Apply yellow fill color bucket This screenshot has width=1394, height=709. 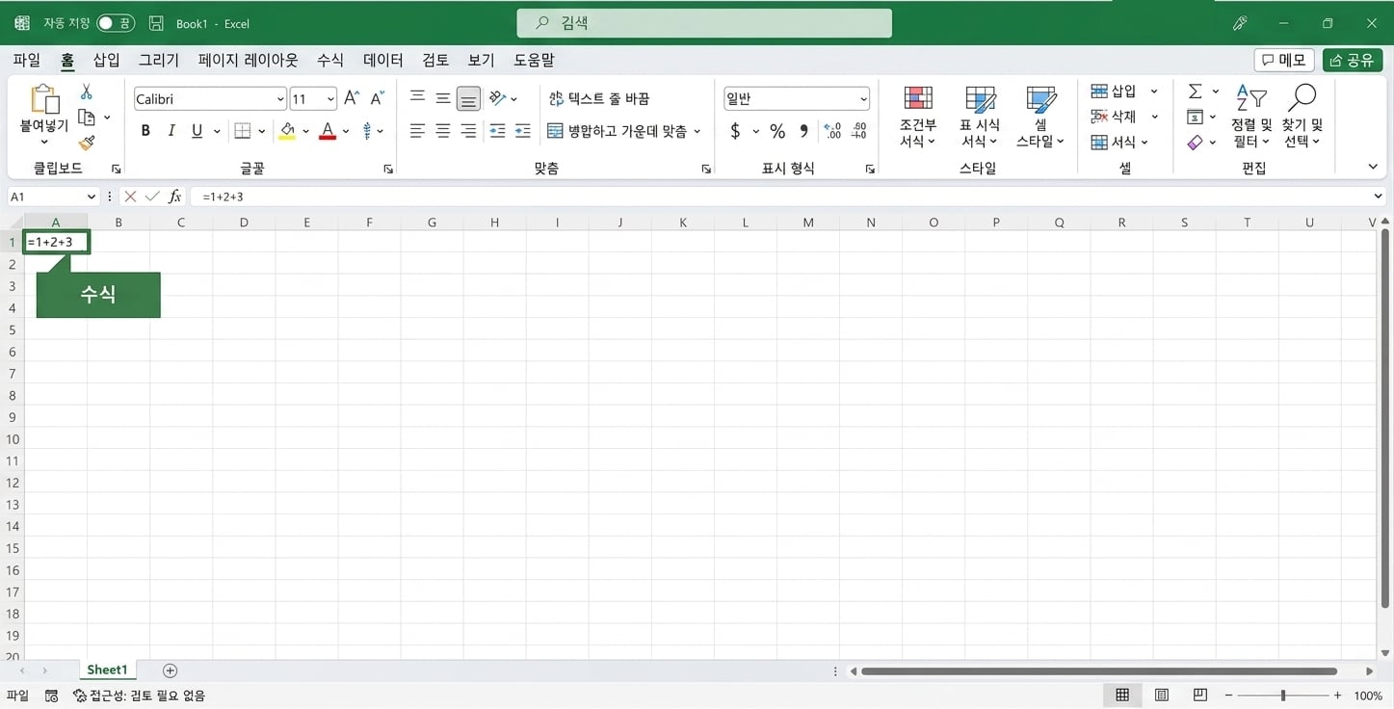tap(287, 131)
